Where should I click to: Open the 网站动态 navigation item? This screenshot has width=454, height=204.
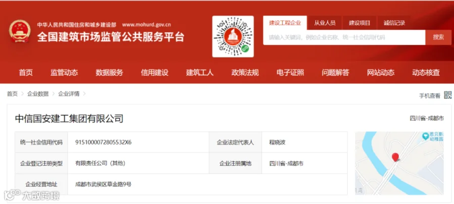coord(381,72)
